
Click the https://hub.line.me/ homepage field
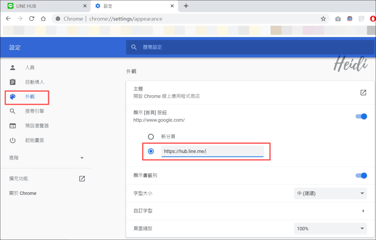pos(213,151)
